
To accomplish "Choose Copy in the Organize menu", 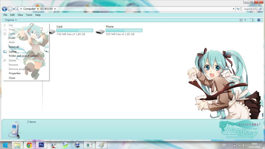I will [12, 29].
